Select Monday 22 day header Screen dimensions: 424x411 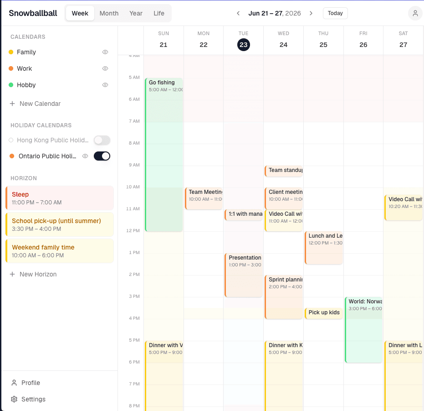coord(204,40)
